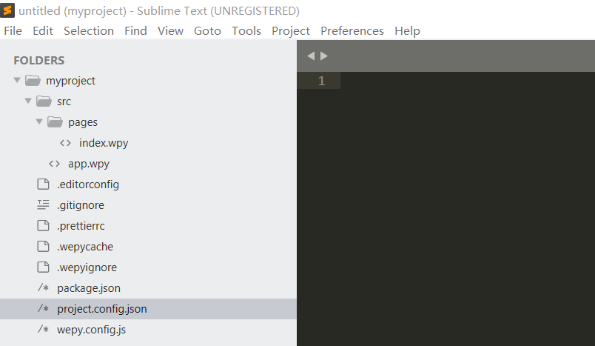Select the src folder name
Image resolution: width=595 pixels, height=346 pixels.
[64, 102]
